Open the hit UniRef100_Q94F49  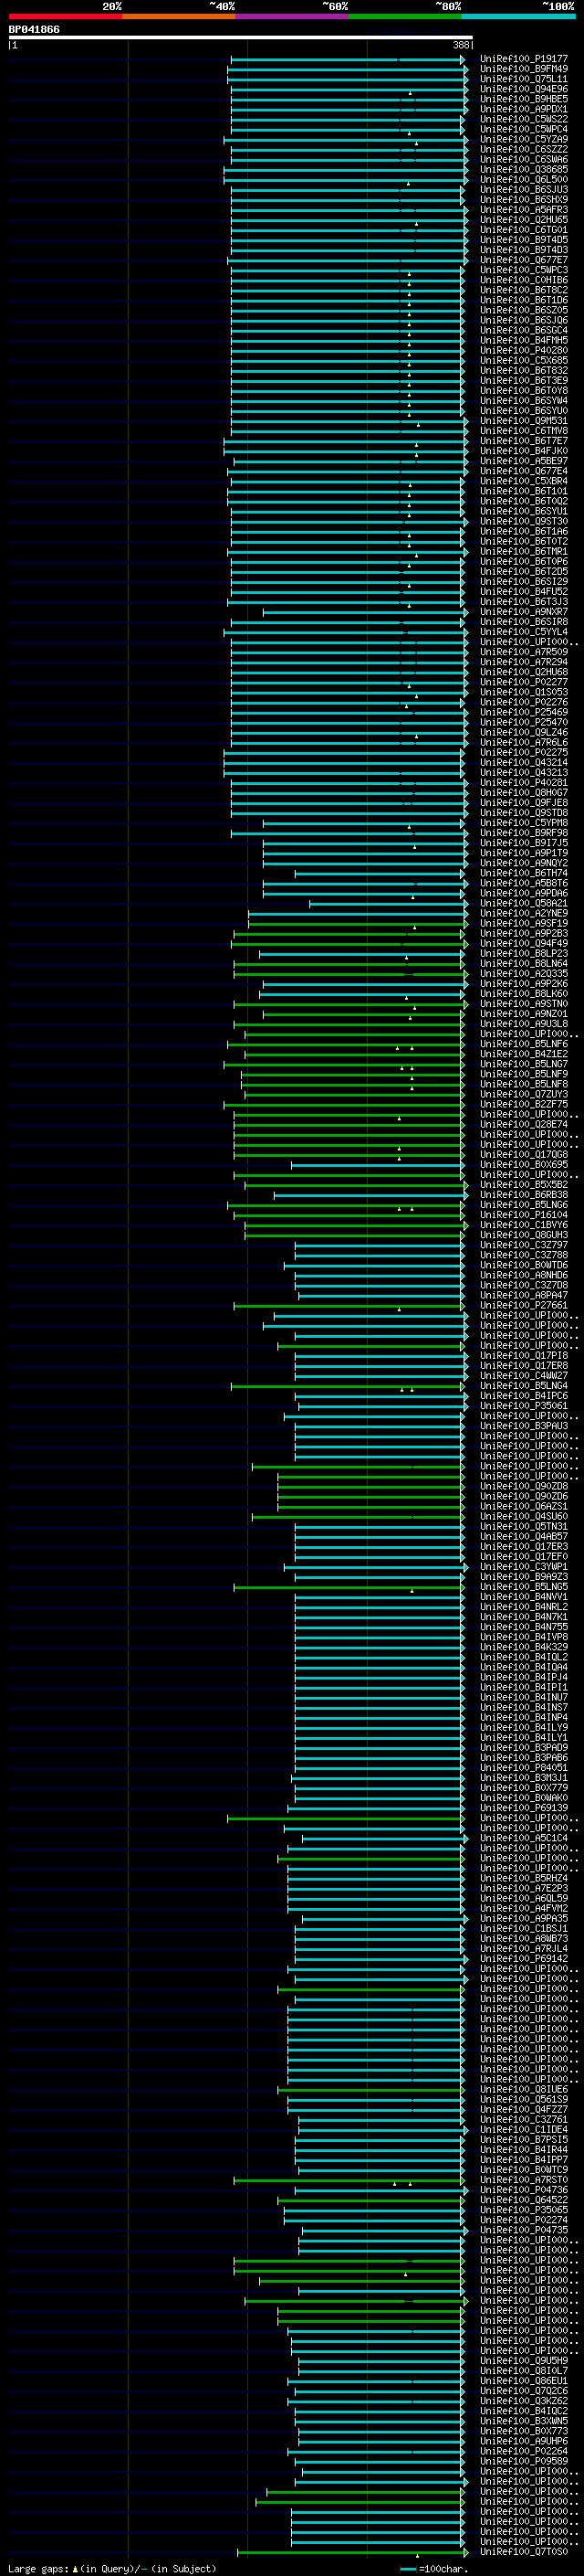tap(523, 943)
